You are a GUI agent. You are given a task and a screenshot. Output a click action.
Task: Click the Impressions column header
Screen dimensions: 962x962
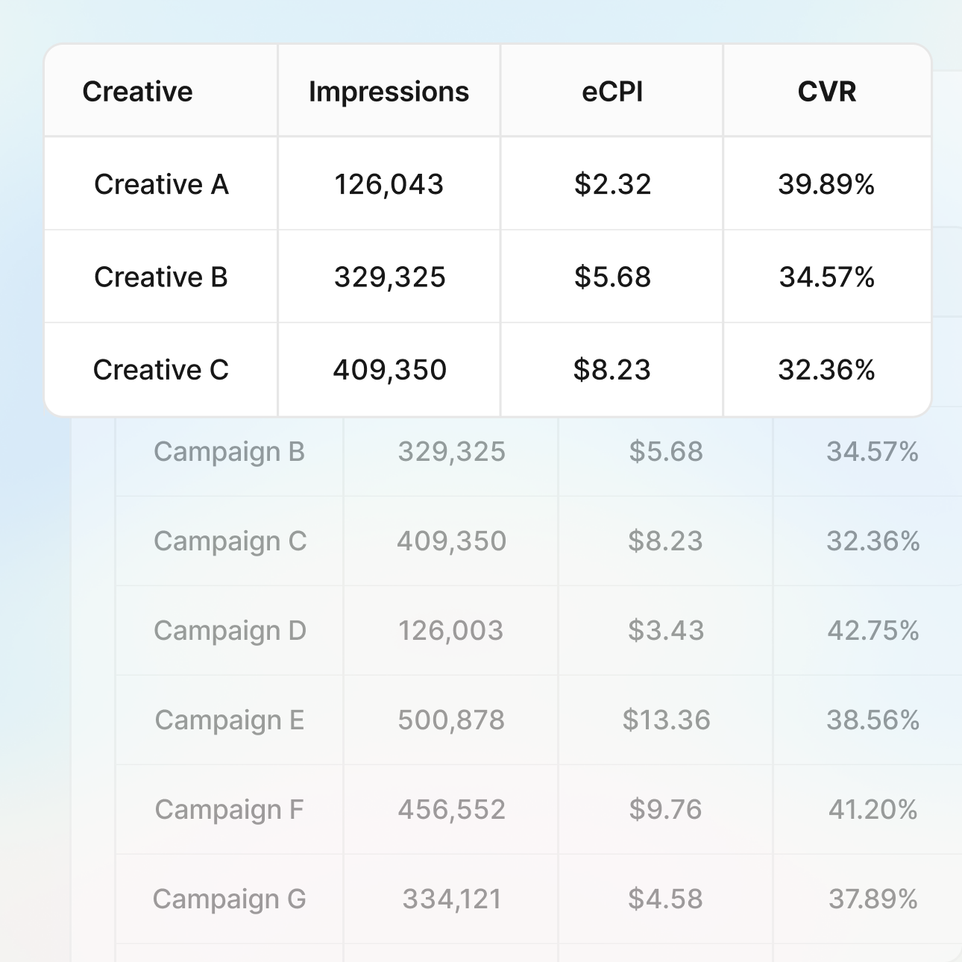[x=389, y=92]
